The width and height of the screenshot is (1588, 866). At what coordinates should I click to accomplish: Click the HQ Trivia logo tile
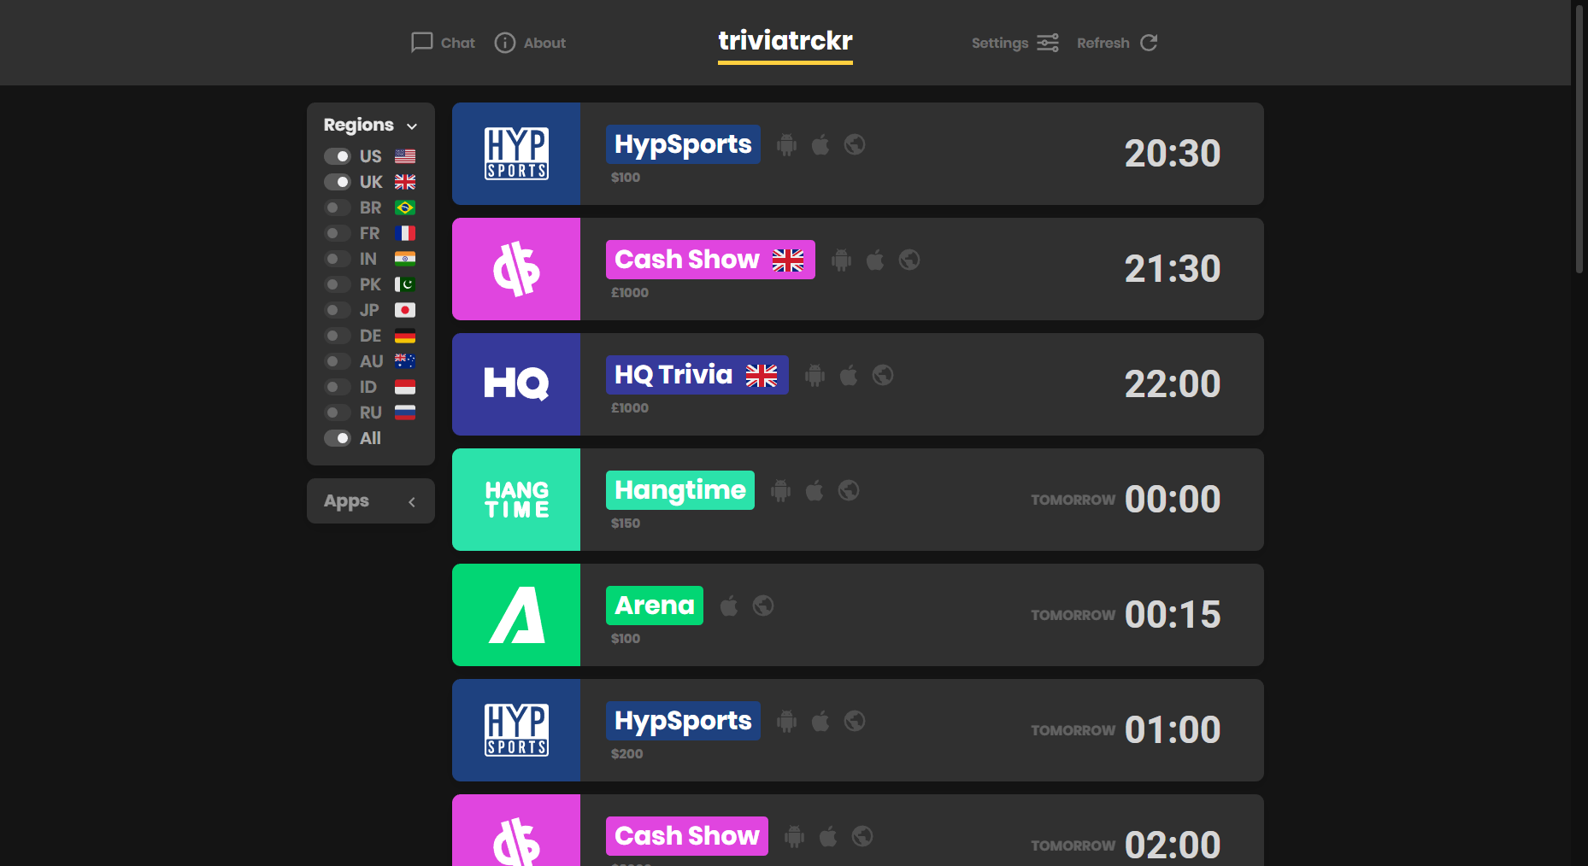tap(516, 384)
